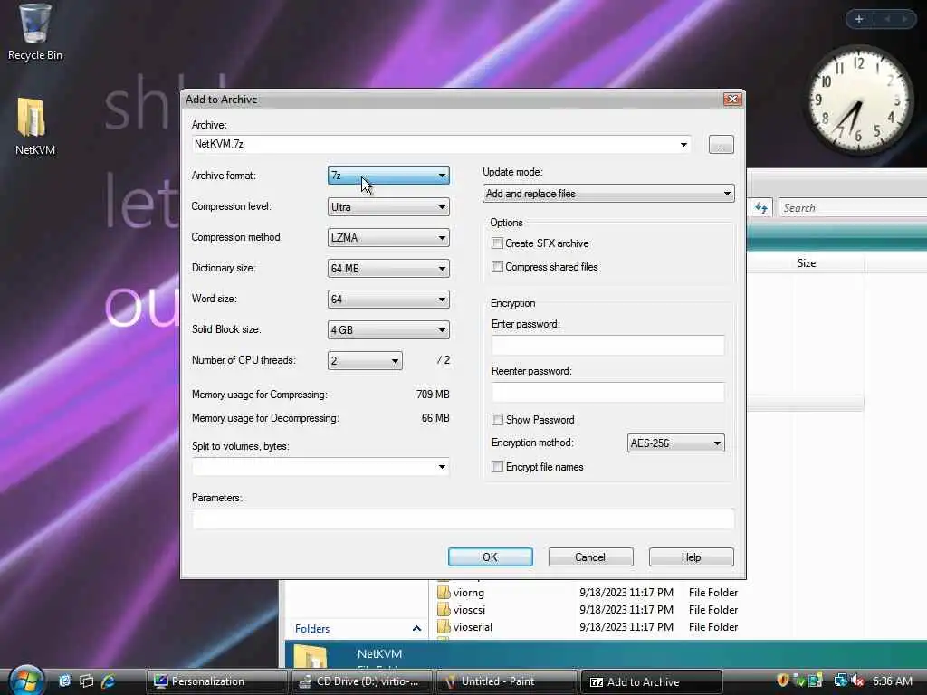Screen dimensions: 927x695
Task: Tick the Show Password checkbox
Action: (497, 420)
